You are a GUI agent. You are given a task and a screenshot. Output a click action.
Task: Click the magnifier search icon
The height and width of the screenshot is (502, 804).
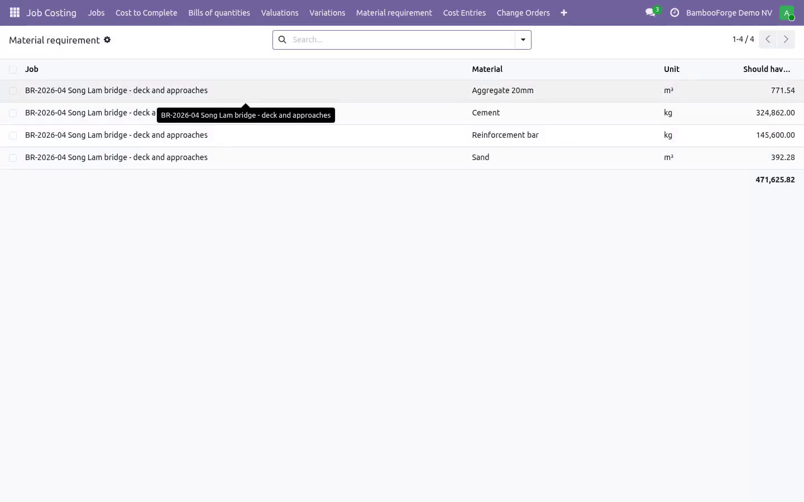(x=282, y=40)
